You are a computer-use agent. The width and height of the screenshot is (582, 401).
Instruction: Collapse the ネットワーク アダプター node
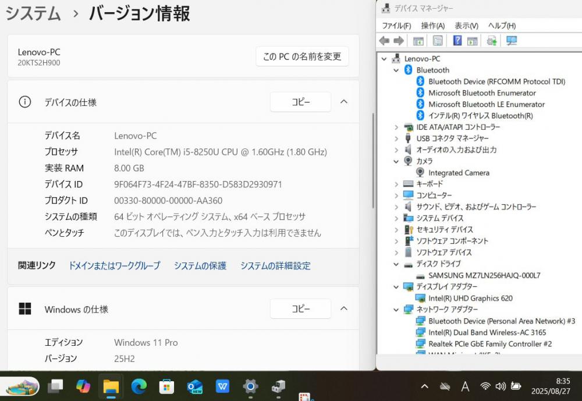pos(396,310)
